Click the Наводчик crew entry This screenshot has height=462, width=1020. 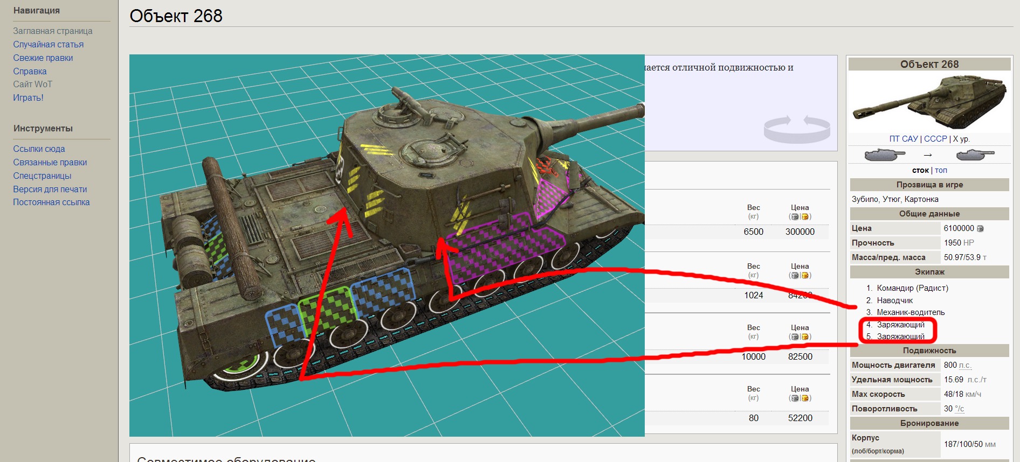(x=895, y=300)
